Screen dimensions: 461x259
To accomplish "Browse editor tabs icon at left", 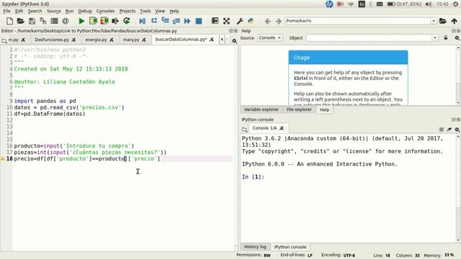I will click(x=4, y=40).
